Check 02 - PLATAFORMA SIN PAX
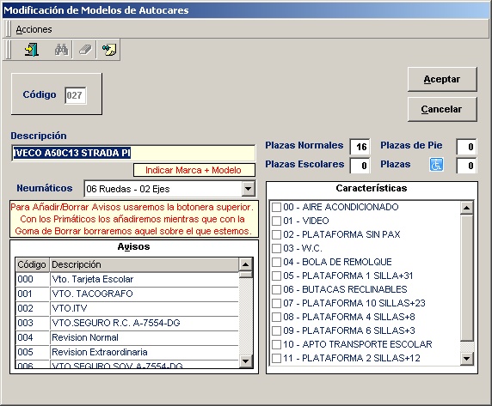492x406 pixels. (x=276, y=234)
